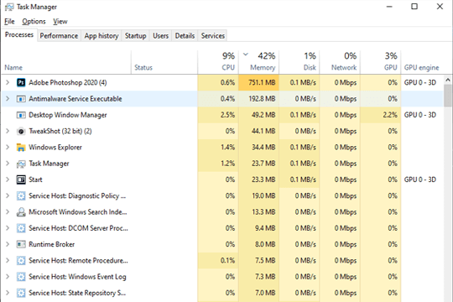The height and width of the screenshot is (302, 453).
Task: Open the Startup tab
Action: [136, 36]
